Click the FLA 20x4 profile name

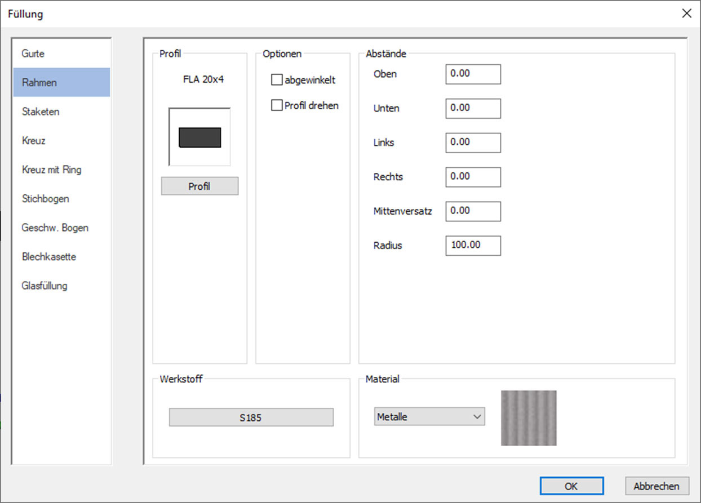[203, 79]
